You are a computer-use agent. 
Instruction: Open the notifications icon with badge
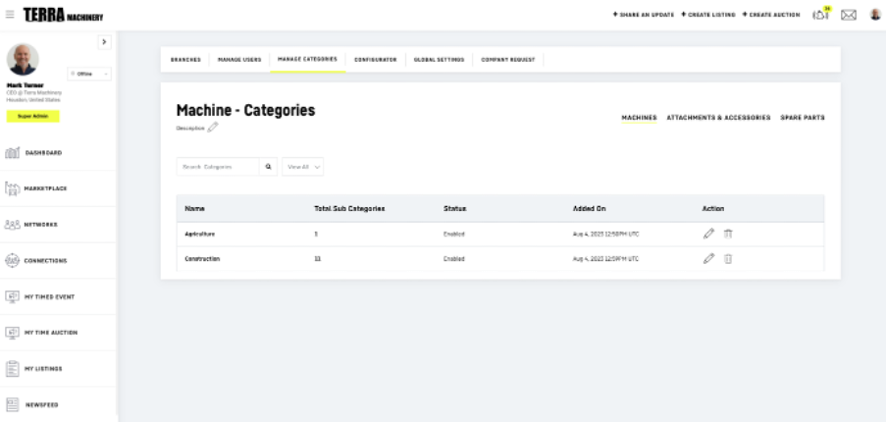(x=822, y=15)
